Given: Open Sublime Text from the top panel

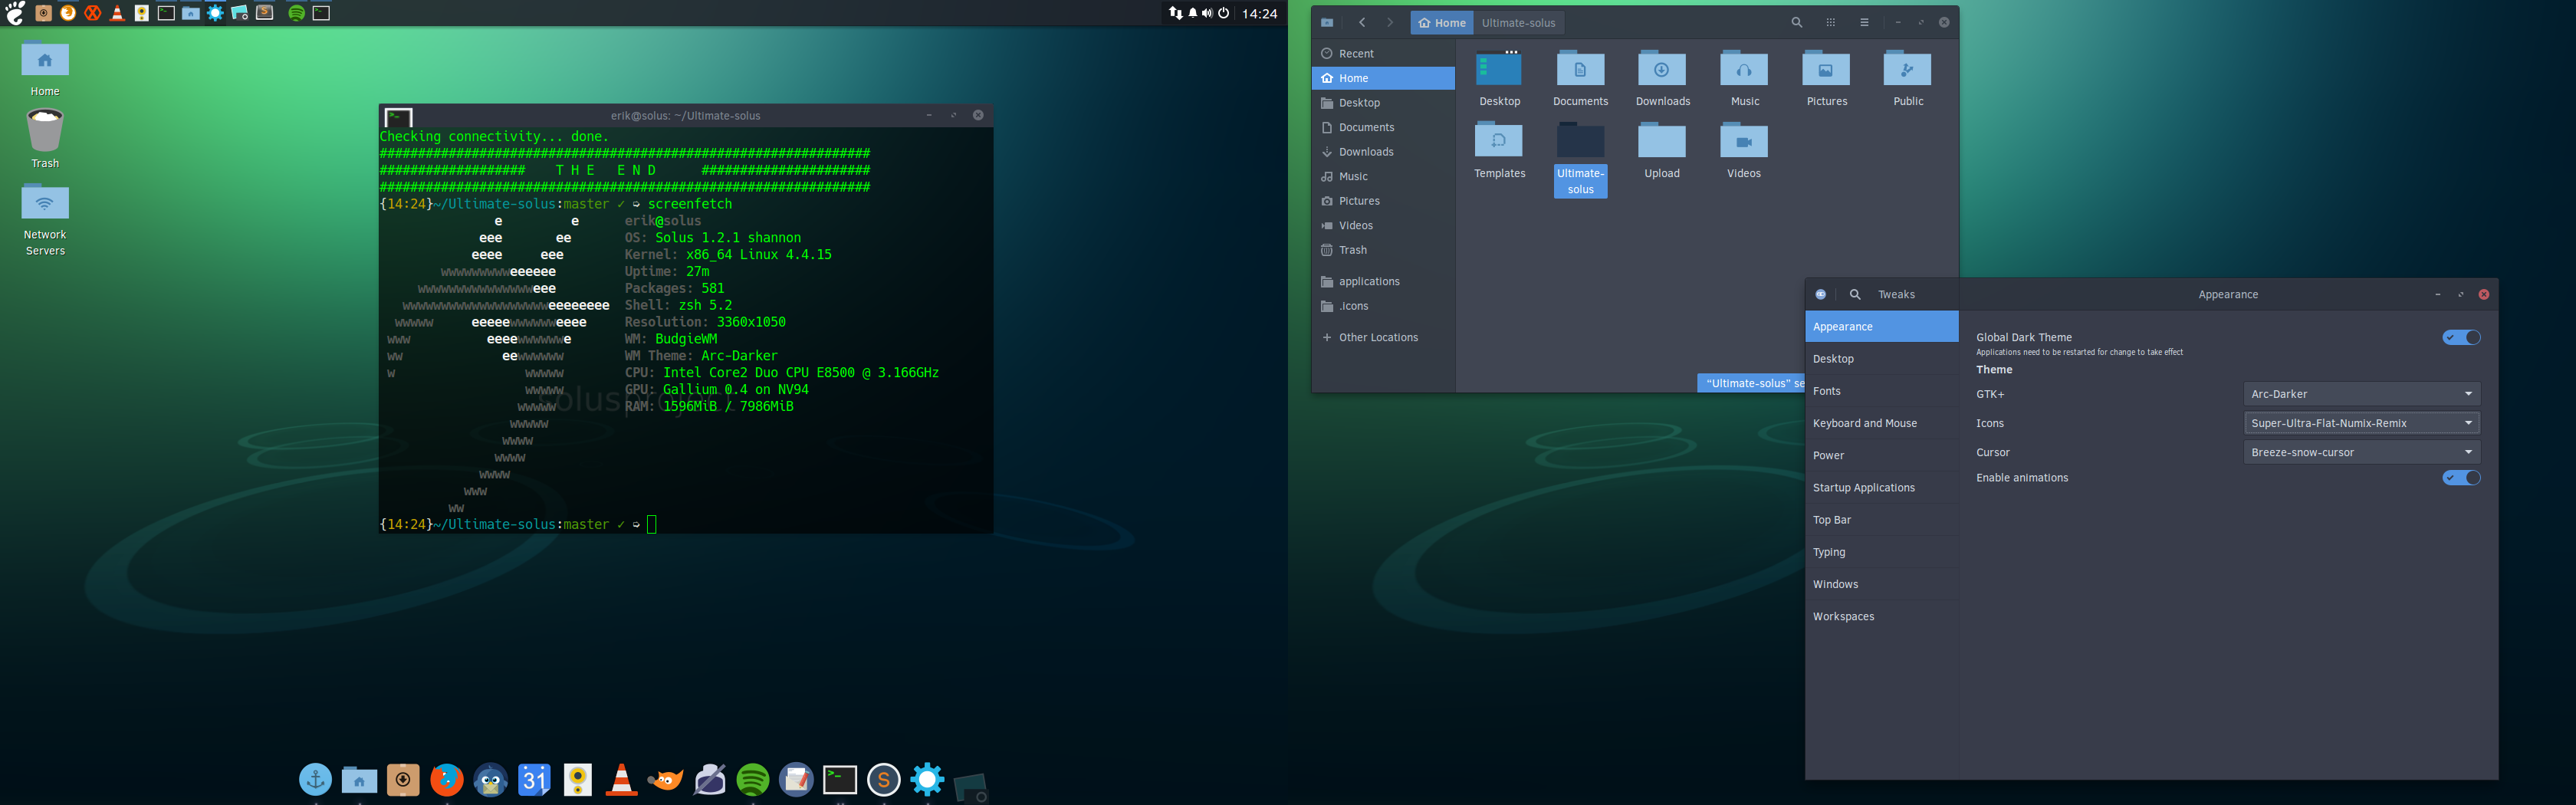Looking at the screenshot, I should tap(265, 13).
